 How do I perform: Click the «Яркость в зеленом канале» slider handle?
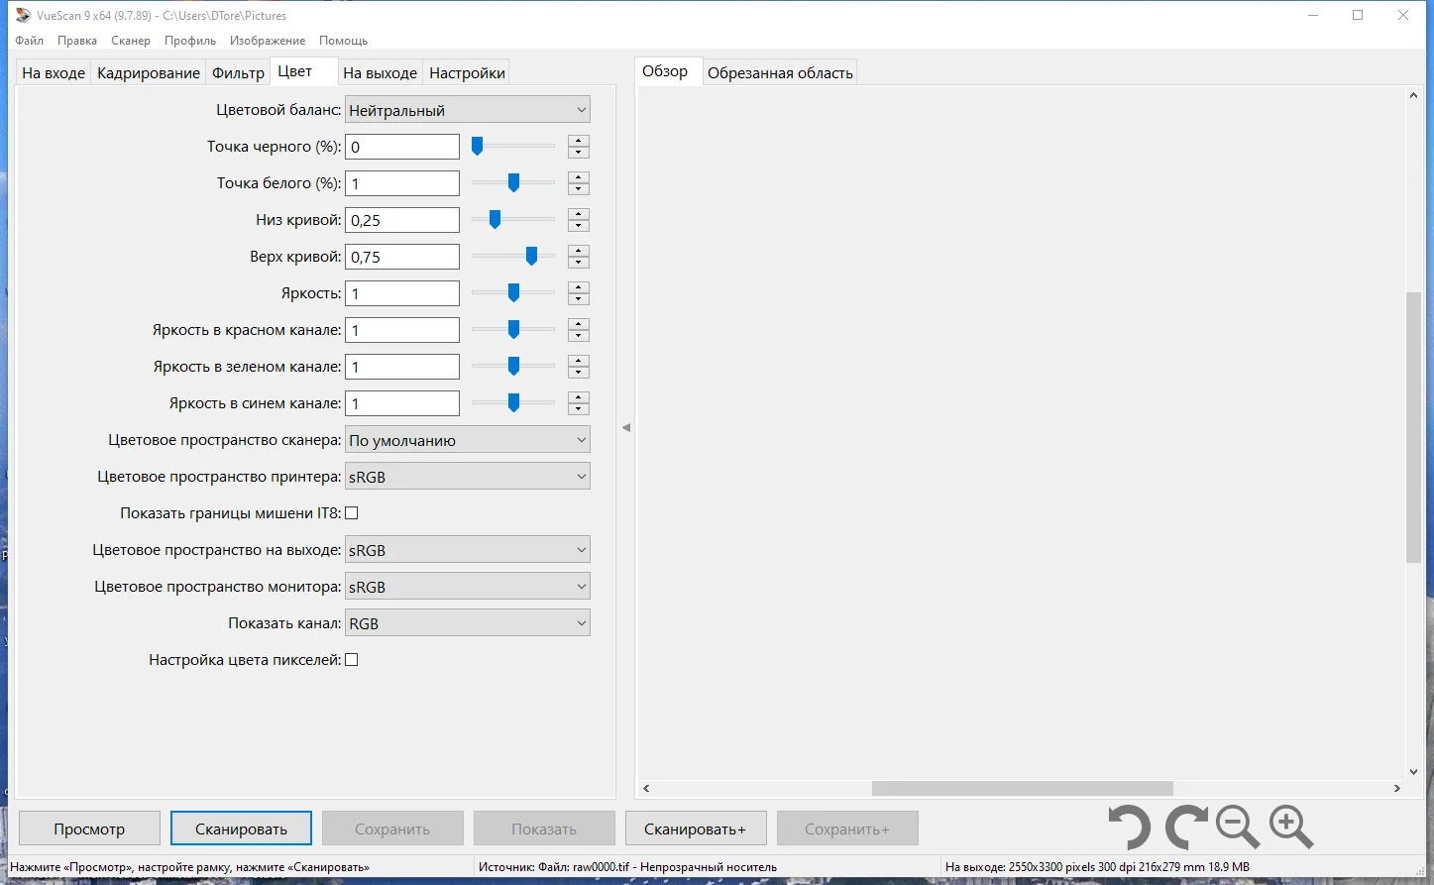(513, 367)
